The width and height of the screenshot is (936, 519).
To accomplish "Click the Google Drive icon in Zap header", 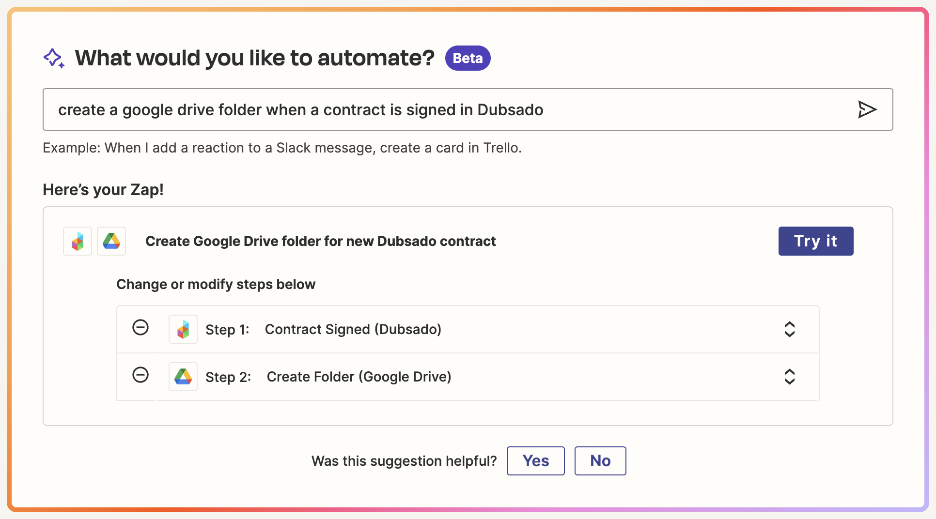I will coord(111,241).
